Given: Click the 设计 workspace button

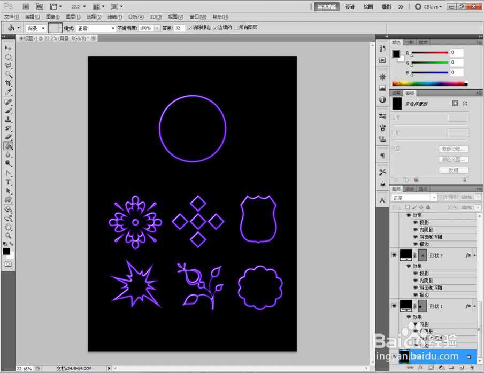Looking at the screenshot, I should [350, 7].
